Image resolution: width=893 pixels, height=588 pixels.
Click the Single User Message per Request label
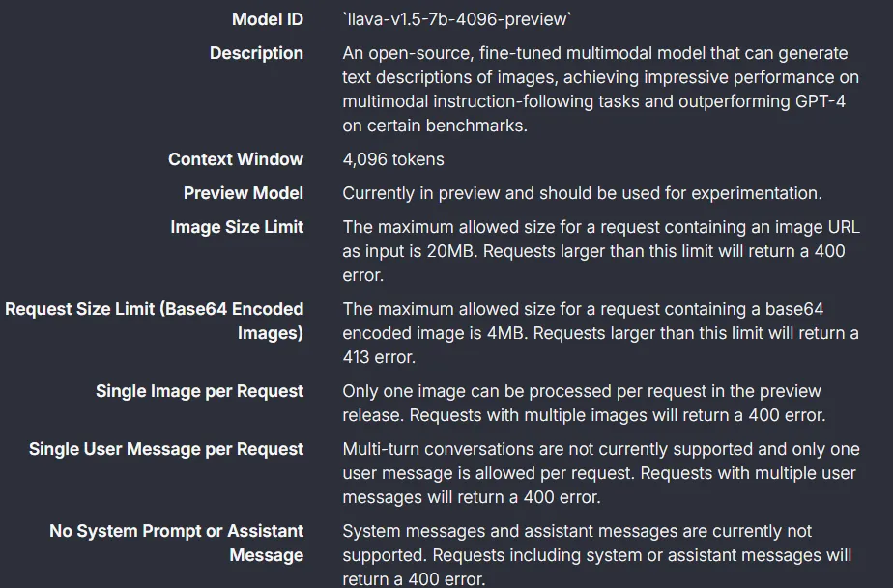pyautogui.click(x=166, y=449)
